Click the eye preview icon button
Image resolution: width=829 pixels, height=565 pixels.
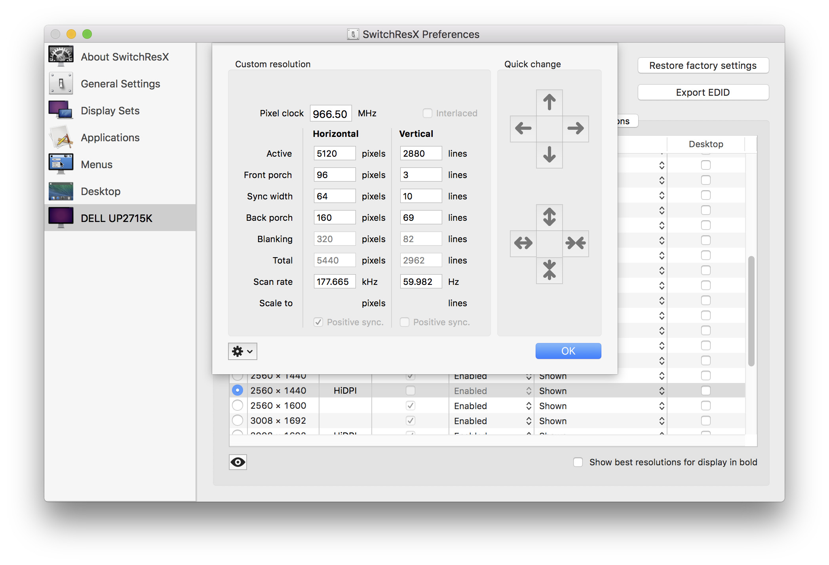238,462
